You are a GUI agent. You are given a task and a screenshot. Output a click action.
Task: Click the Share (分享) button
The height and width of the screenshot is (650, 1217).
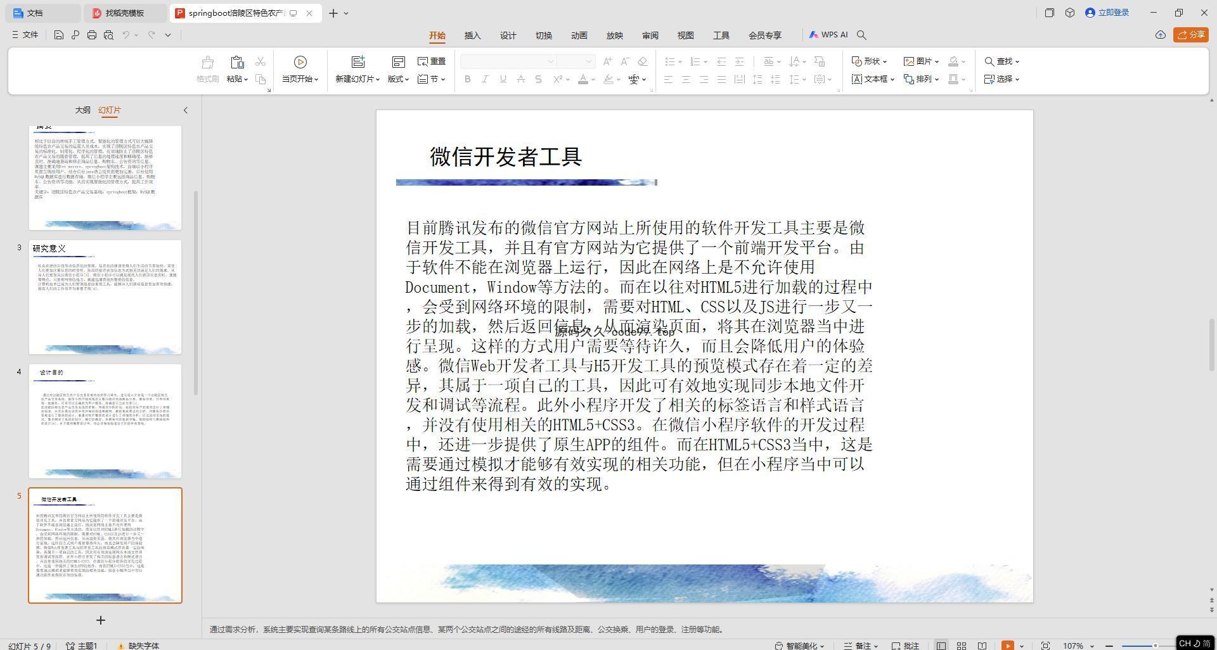click(1190, 35)
